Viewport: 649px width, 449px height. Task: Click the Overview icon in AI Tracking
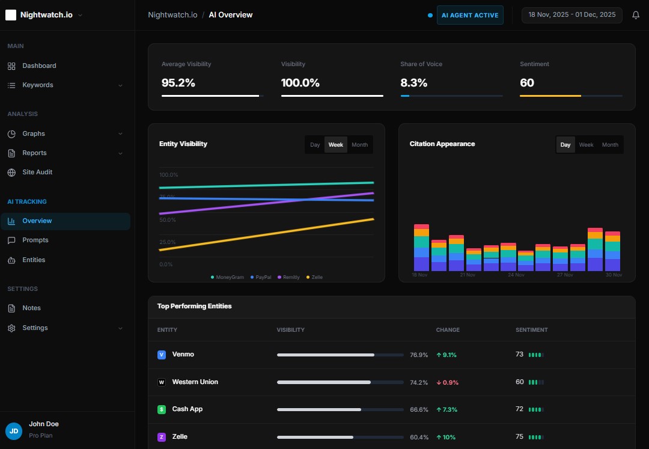[13, 221]
